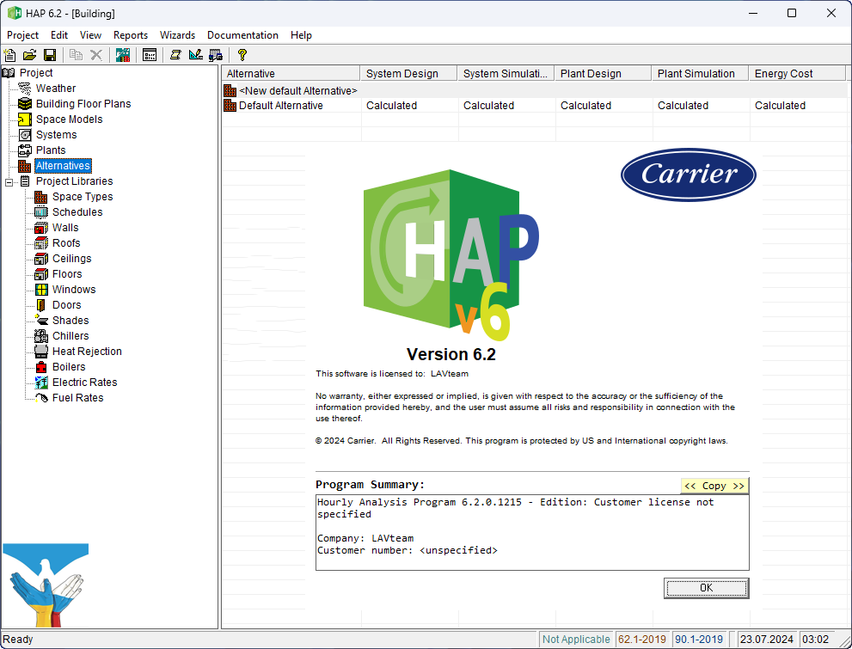Viewport: 852px width, 649px height.
Task: Click the greyed Delete X icon
Action: [96, 55]
